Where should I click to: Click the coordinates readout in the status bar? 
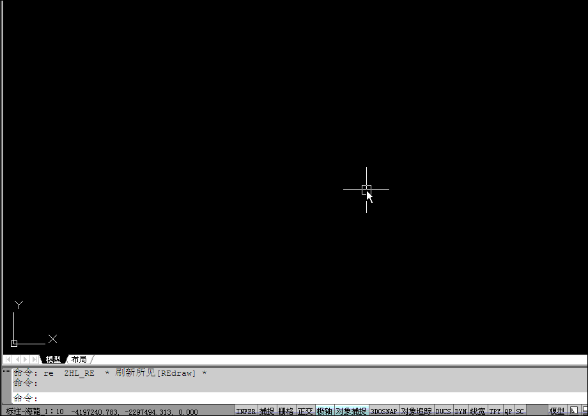(x=134, y=412)
